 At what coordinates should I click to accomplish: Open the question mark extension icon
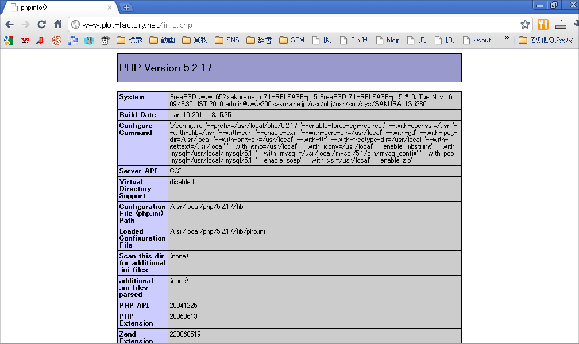point(561,25)
